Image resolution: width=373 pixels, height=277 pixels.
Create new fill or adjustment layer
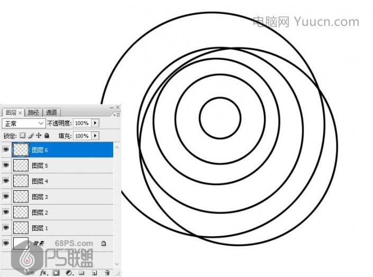[x=69, y=273]
